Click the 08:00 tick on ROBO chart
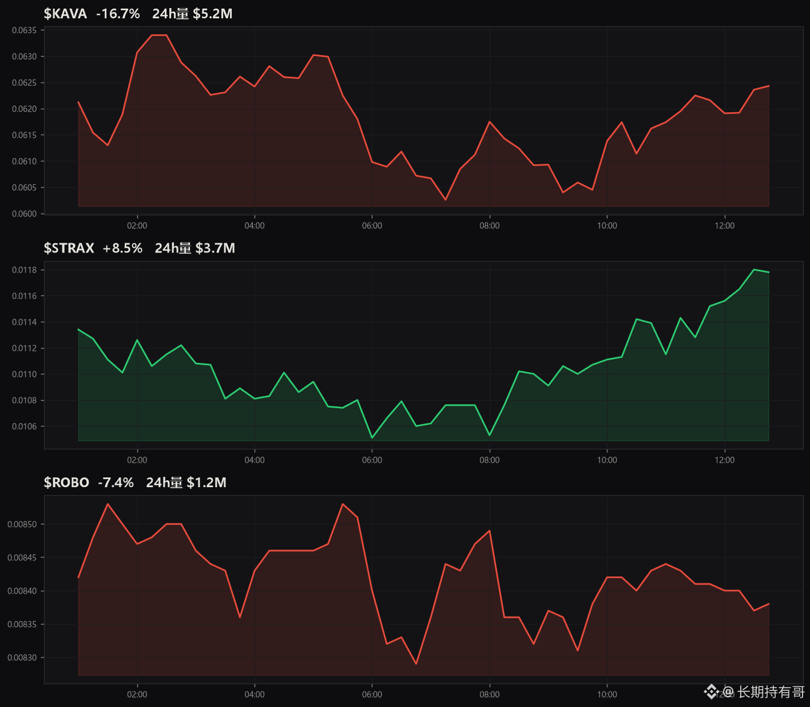 click(x=490, y=694)
